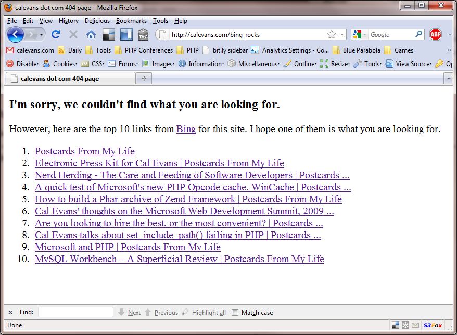Open calevans.com Gmail bookmark
The height and width of the screenshot is (335, 457).
pyautogui.click(x=30, y=50)
